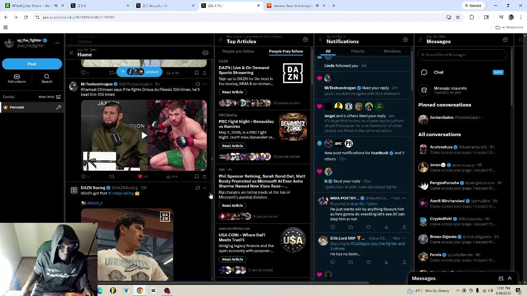
Task: Select People they follow tab
Action: 286,51
